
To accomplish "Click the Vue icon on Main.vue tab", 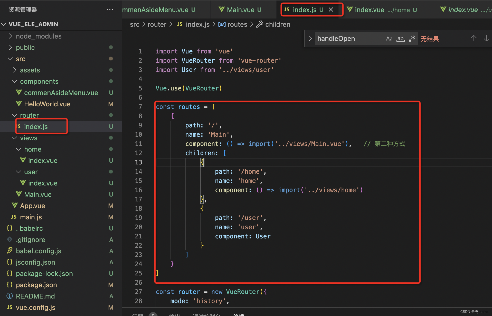I will click(222, 10).
